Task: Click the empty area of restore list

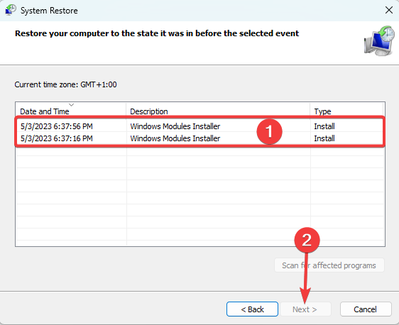Action: click(x=199, y=196)
